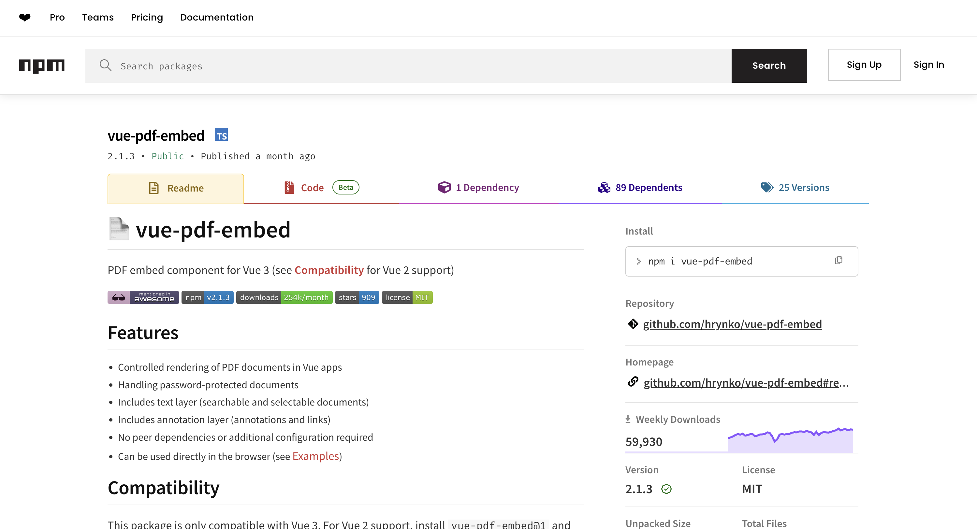Click the Sign Up button
This screenshot has height=529, width=977.
click(864, 65)
